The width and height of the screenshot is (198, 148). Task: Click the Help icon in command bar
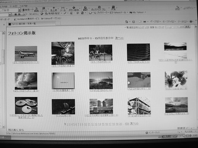tap(191, 22)
